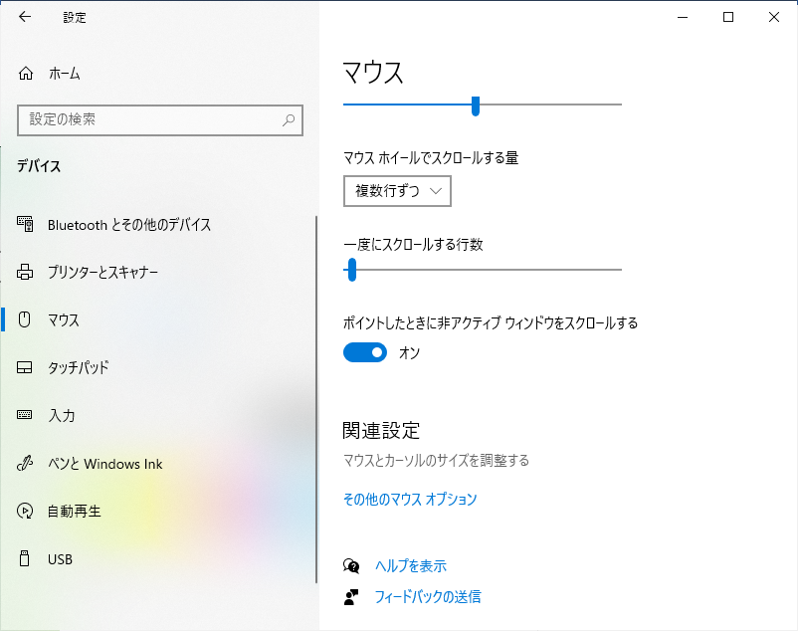Open タッチパッド settings page

[x=79, y=367]
